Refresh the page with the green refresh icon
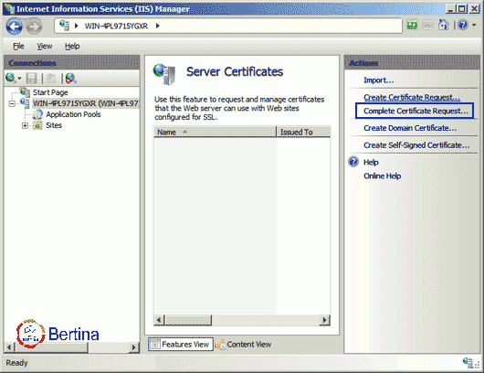Image resolution: width=484 pixels, height=373 pixels. (x=412, y=25)
